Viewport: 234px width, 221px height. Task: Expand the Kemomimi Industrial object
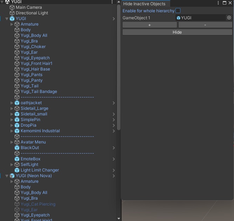coord(12,131)
